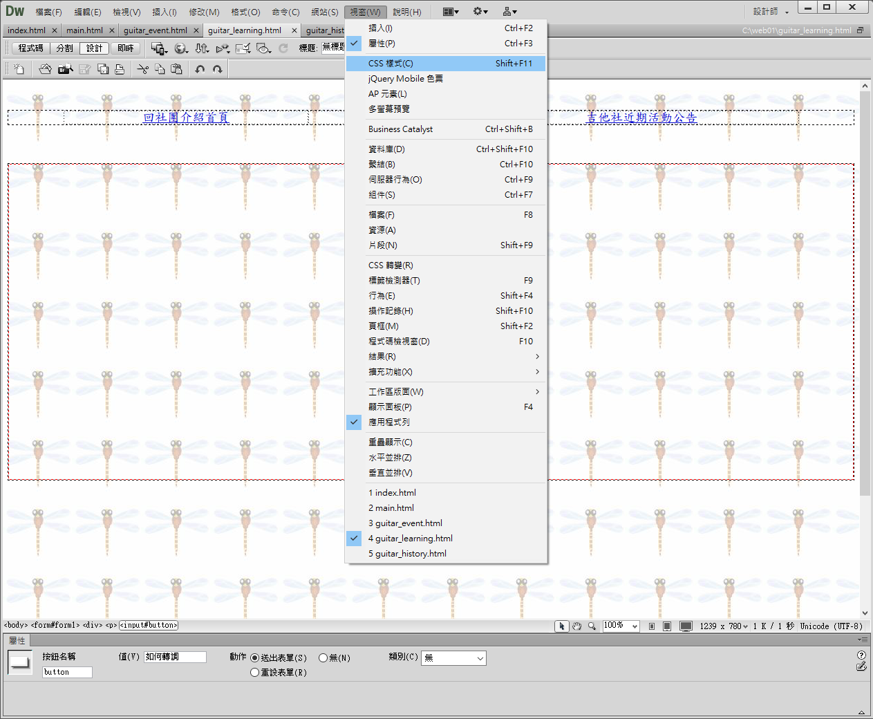
Task: Click the 回社團介紹首頁 link
Action: point(185,118)
